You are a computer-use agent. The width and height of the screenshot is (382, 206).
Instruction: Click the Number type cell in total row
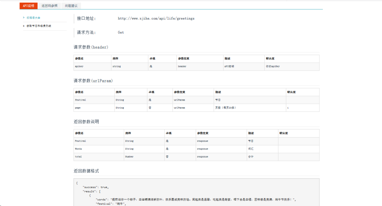[144, 157]
